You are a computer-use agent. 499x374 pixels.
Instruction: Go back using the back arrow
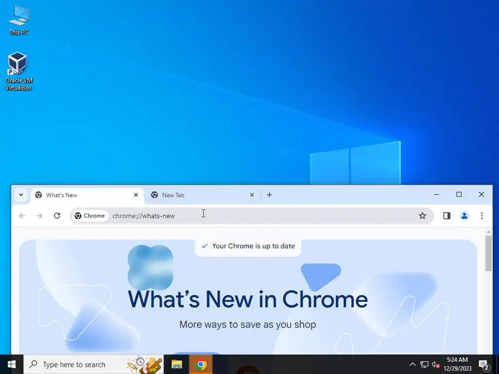[x=22, y=216]
